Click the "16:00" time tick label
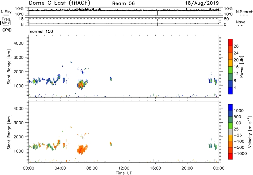 coord(155,168)
